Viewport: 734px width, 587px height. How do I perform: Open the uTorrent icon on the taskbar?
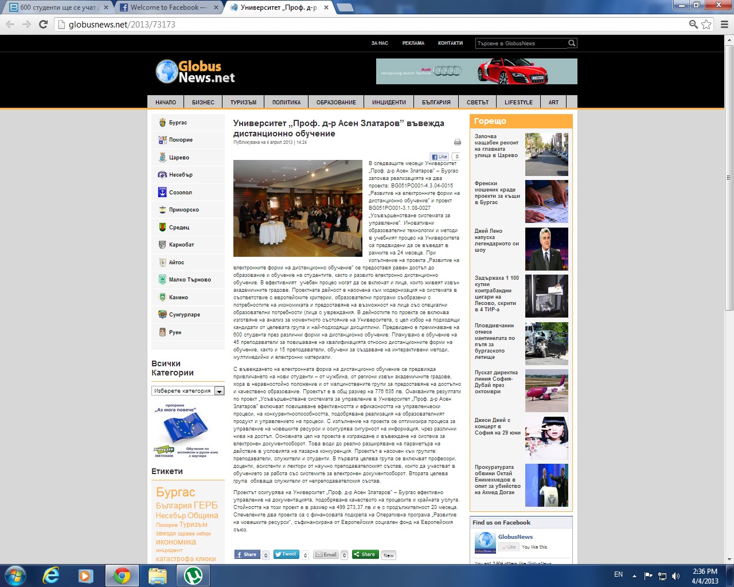pos(193,576)
